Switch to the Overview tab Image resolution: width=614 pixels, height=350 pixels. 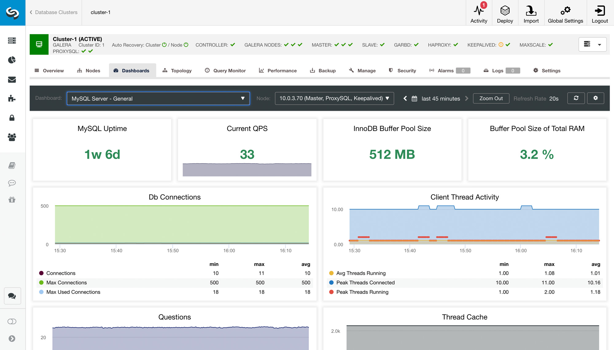click(x=49, y=71)
